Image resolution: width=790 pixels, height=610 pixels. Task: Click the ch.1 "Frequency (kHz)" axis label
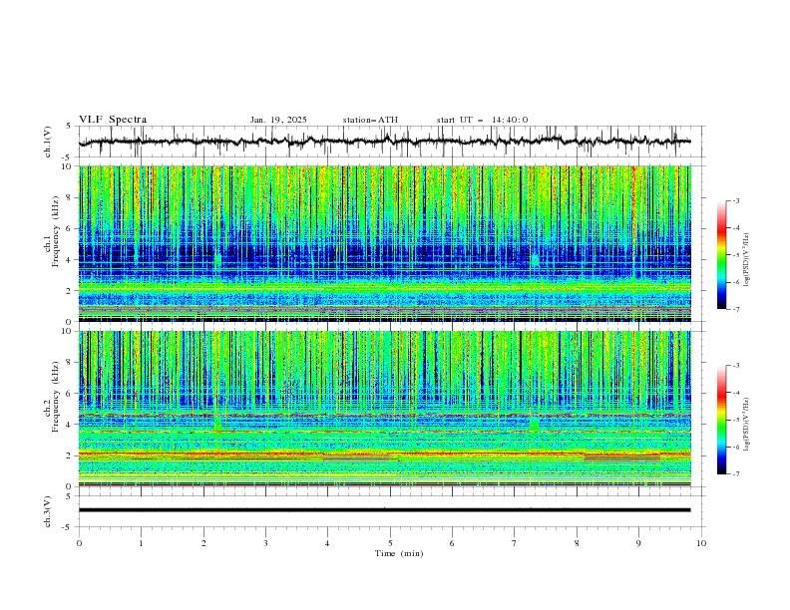coord(56,232)
